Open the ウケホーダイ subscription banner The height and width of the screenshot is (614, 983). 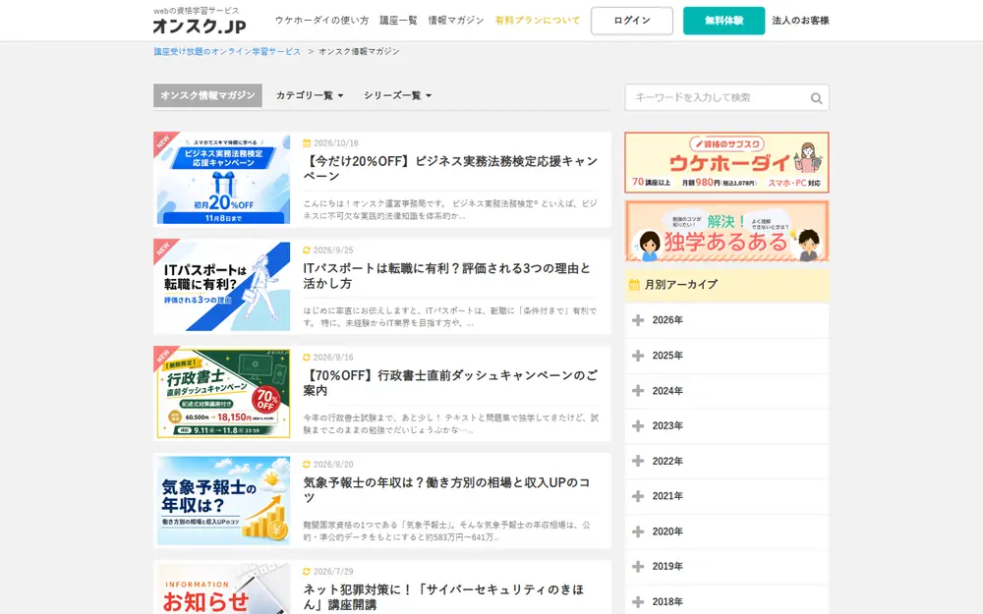726,162
